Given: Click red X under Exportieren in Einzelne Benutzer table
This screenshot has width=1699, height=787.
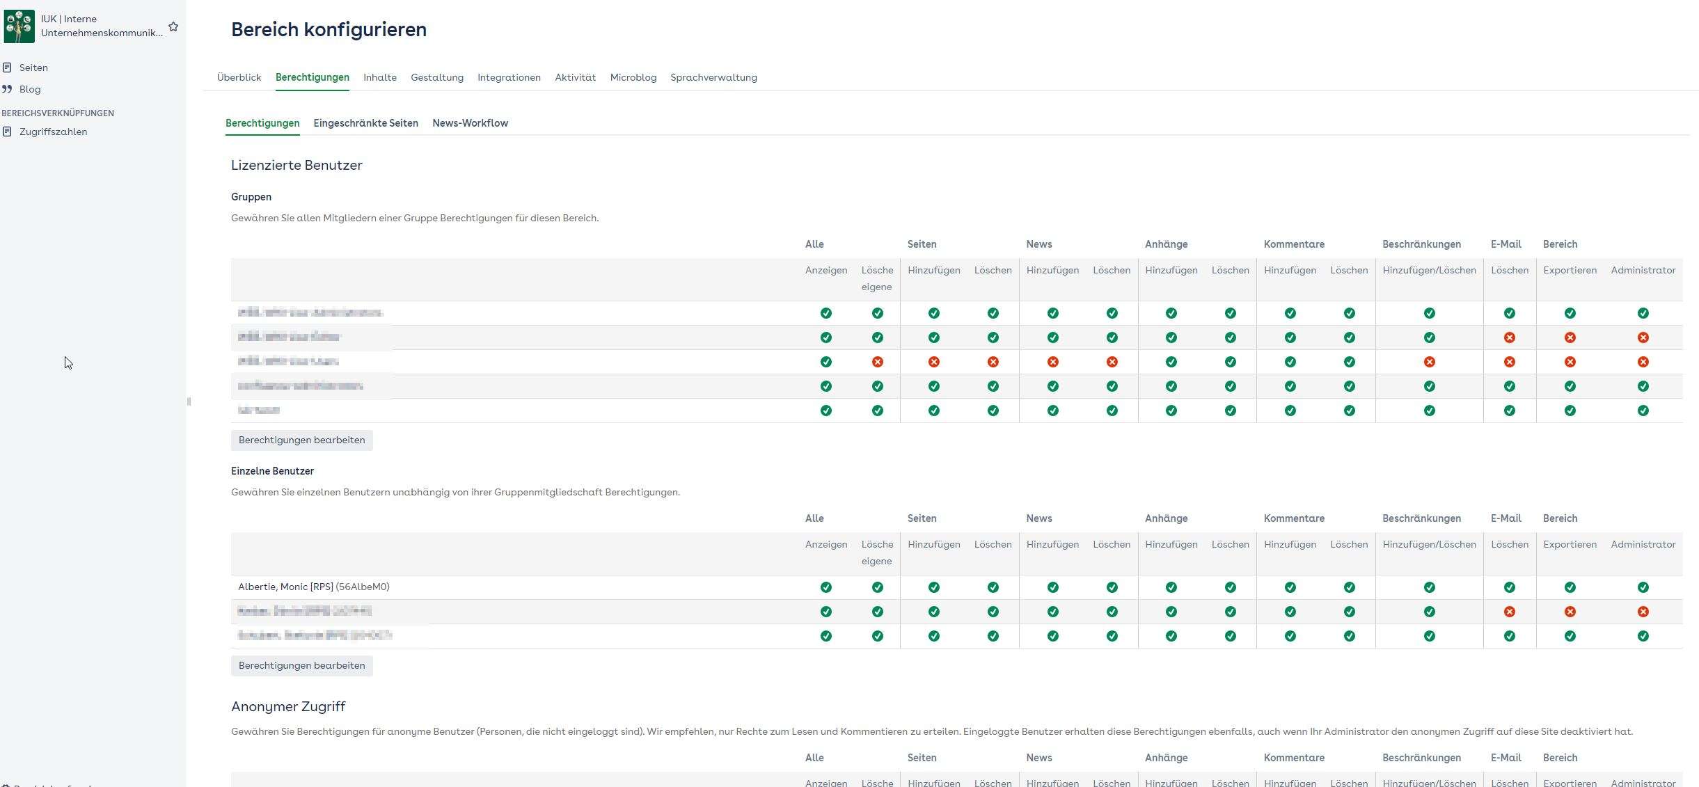Looking at the screenshot, I should 1570,612.
